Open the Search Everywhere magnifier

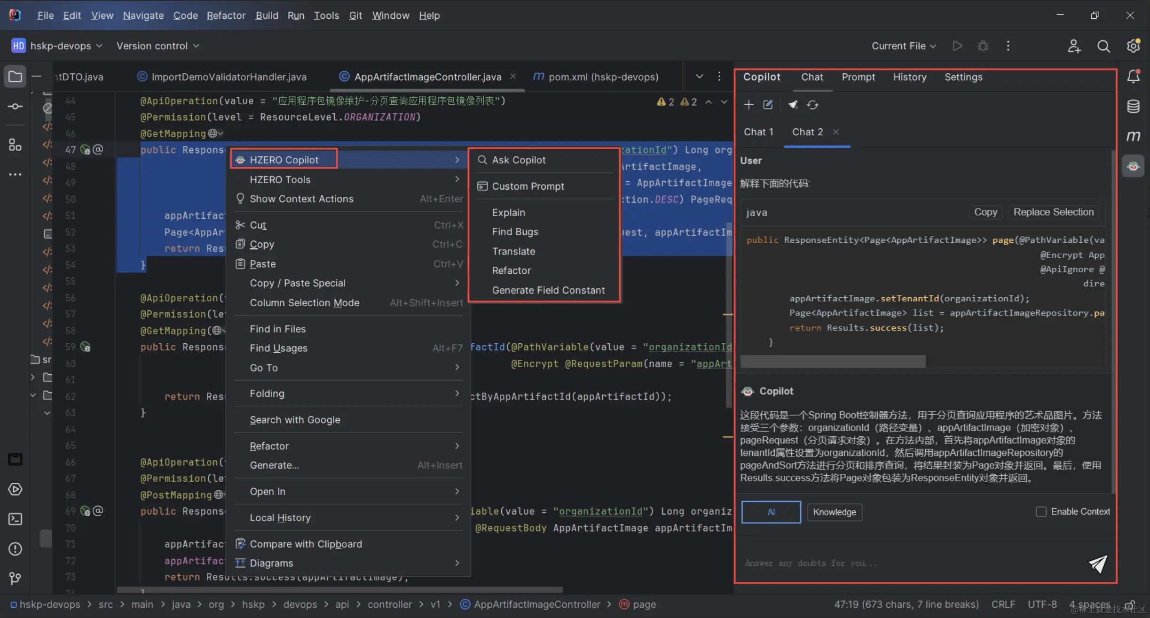1103,46
